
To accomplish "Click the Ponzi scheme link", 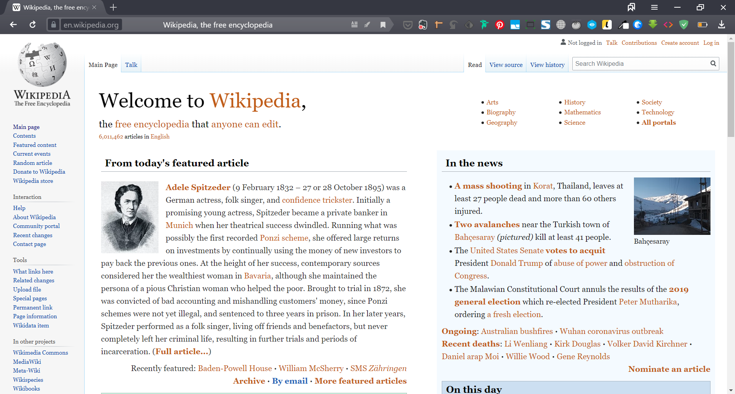I will coord(284,238).
